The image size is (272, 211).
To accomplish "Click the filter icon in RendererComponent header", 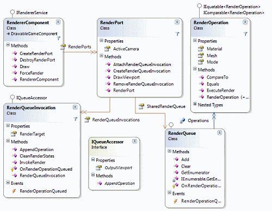I will point(59,38).
